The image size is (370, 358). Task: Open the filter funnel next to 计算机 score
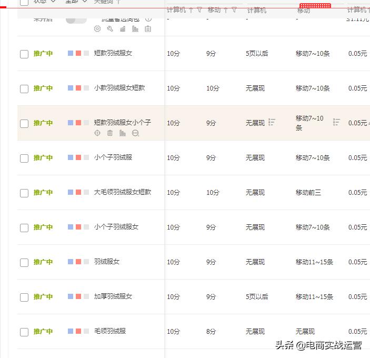pyautogui.click(x=199, y=10)
